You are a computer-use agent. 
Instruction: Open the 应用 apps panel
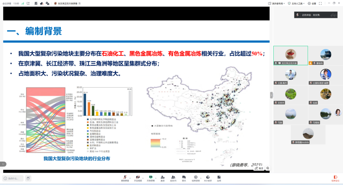click(x=219, y=177)
